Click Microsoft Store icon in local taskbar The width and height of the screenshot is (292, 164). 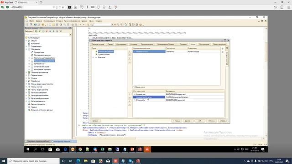[93, 161]
